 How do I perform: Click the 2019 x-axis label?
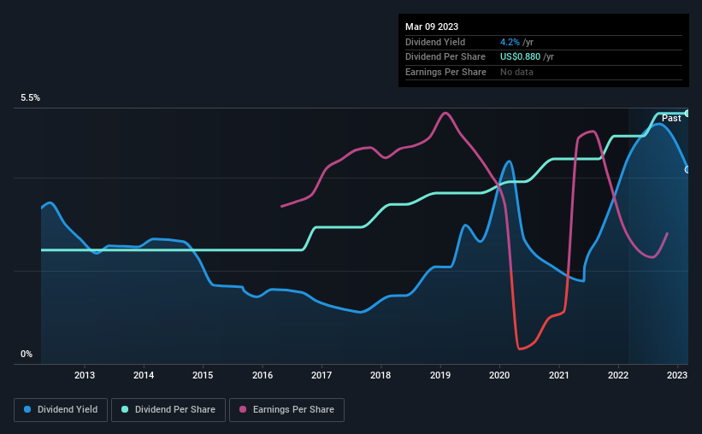pos(439,374)
